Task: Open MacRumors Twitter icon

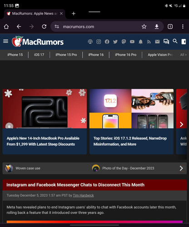Action: (115, 41)
